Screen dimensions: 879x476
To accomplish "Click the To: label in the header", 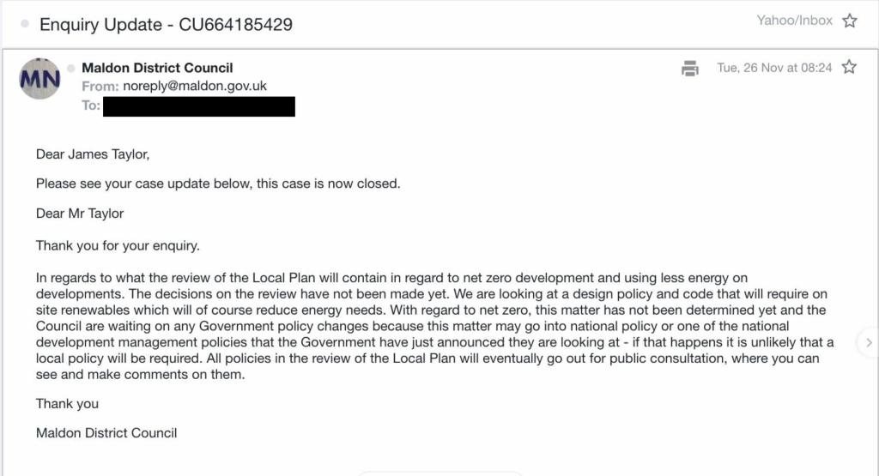I will click(91, 106).
